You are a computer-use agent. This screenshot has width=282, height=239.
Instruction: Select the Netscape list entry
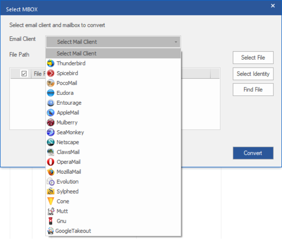pyautogui.click(x=113, y=142)
